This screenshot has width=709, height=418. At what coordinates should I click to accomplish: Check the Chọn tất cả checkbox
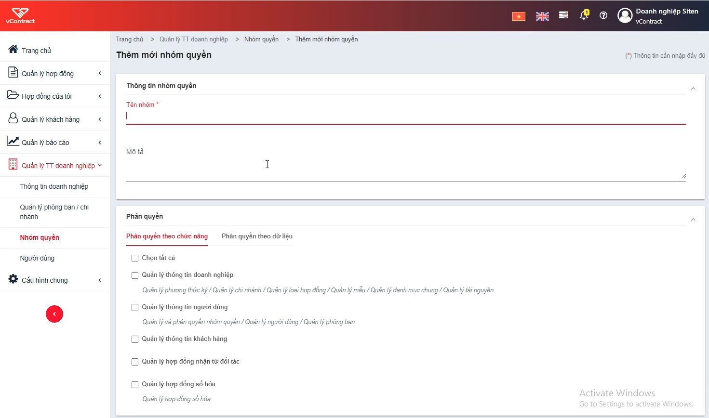pyautogui.click(x=135, y=258)
